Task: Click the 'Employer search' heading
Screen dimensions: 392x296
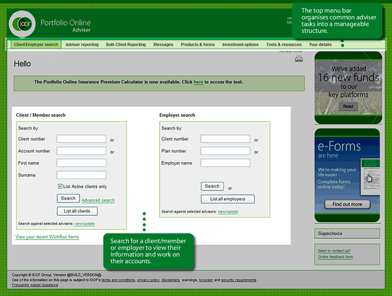Action: point(177,115)
